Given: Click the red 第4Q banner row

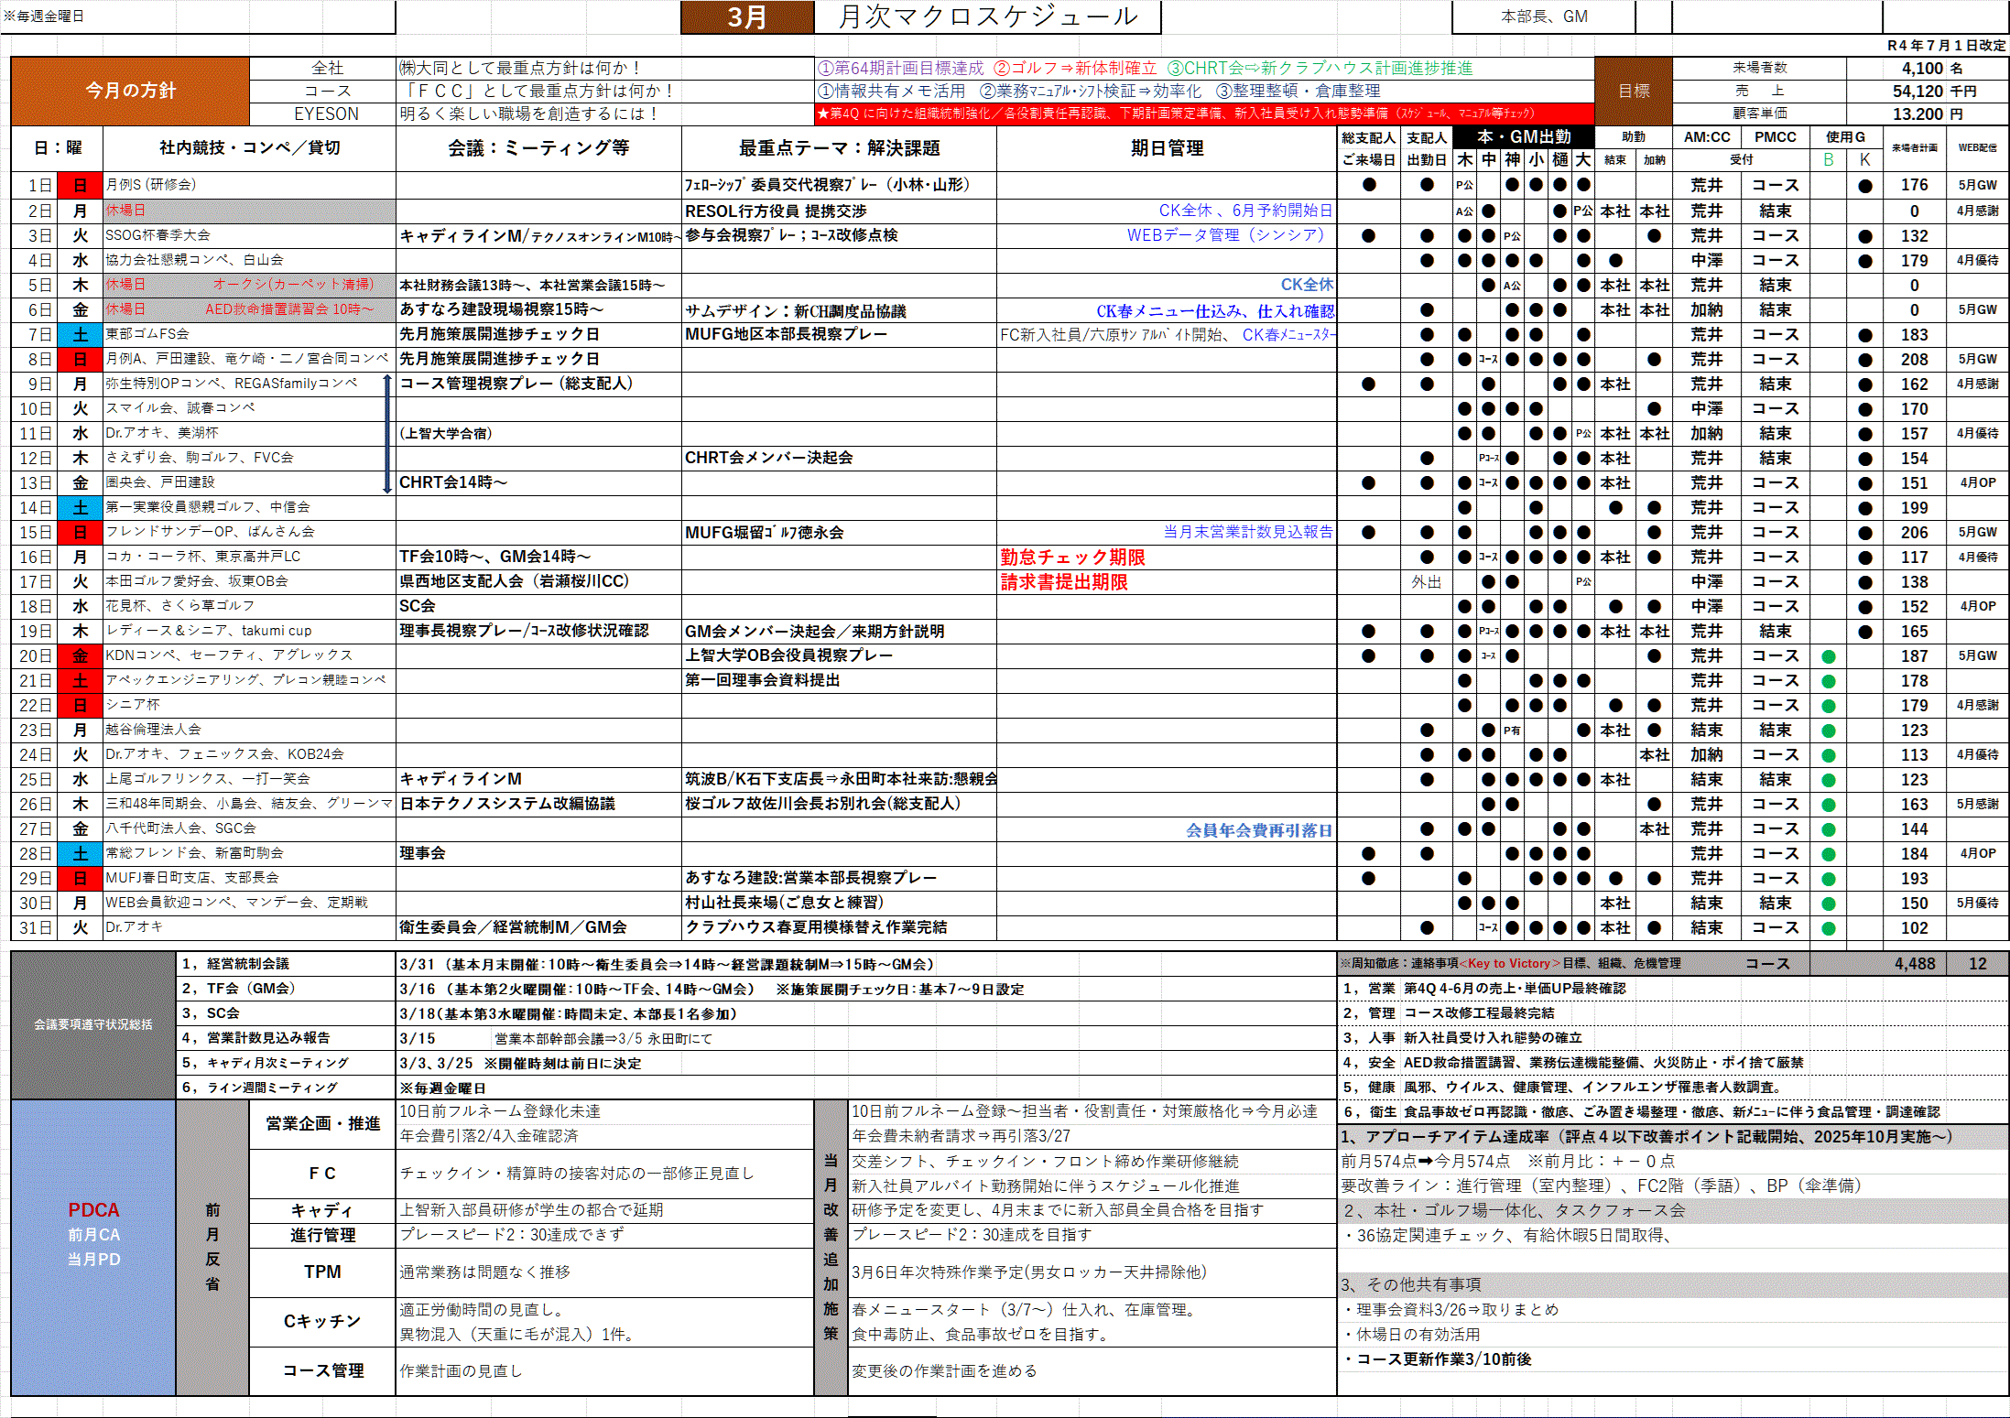Looking at the screenshot, I should 1203,114.
